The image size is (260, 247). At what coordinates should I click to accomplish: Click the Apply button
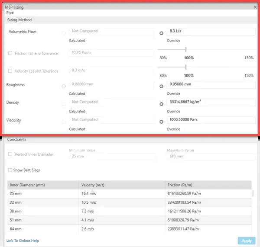point(247,241)
